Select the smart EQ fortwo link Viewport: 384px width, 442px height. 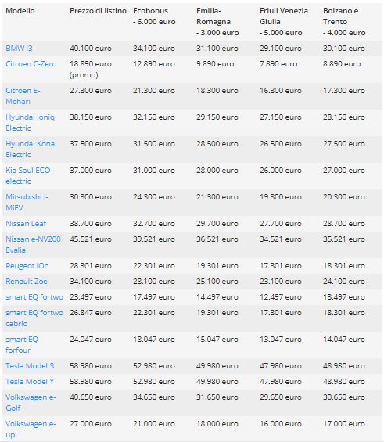[x=34, y=297]
